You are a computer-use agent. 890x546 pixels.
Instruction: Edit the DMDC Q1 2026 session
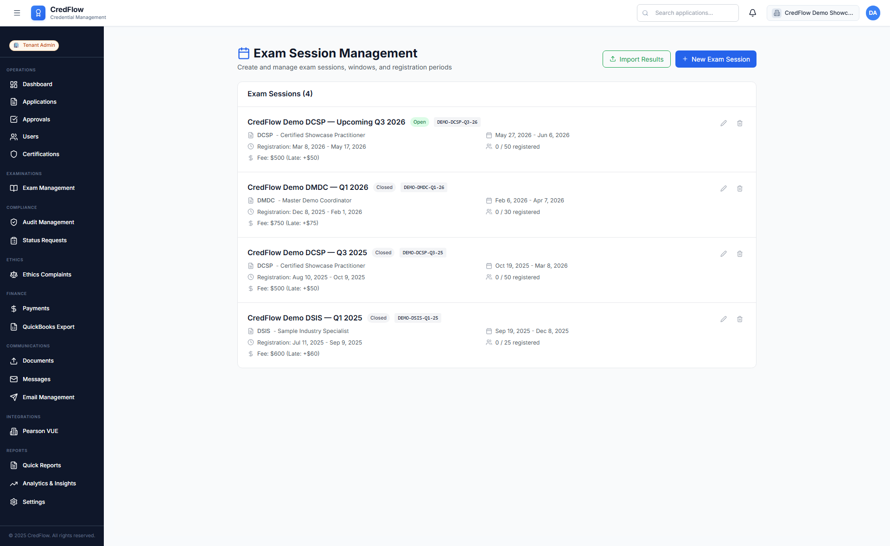[x=724, y=188]
